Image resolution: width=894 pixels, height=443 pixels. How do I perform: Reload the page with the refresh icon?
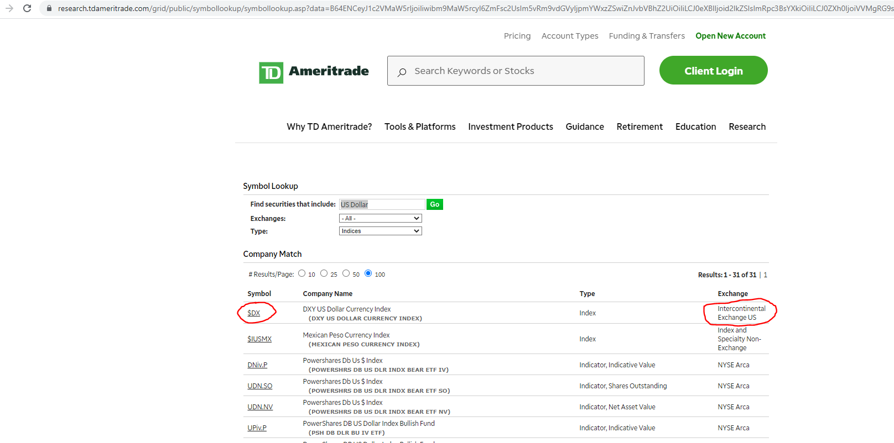point(27,8)
